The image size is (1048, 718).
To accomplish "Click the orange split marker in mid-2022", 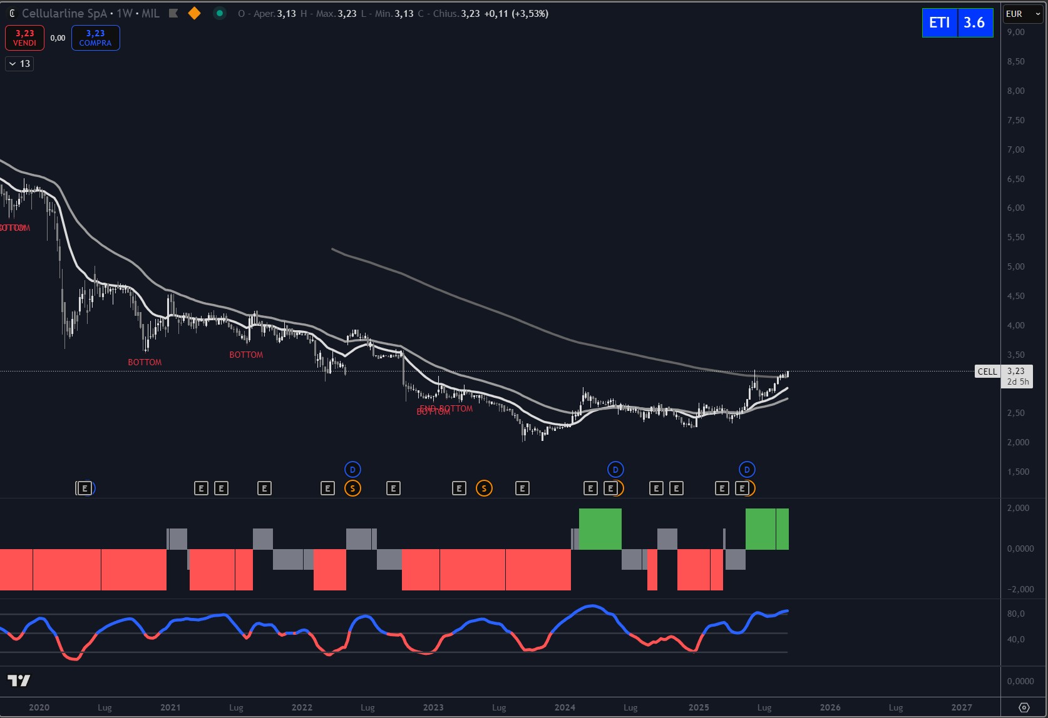I will pos(352,488).
